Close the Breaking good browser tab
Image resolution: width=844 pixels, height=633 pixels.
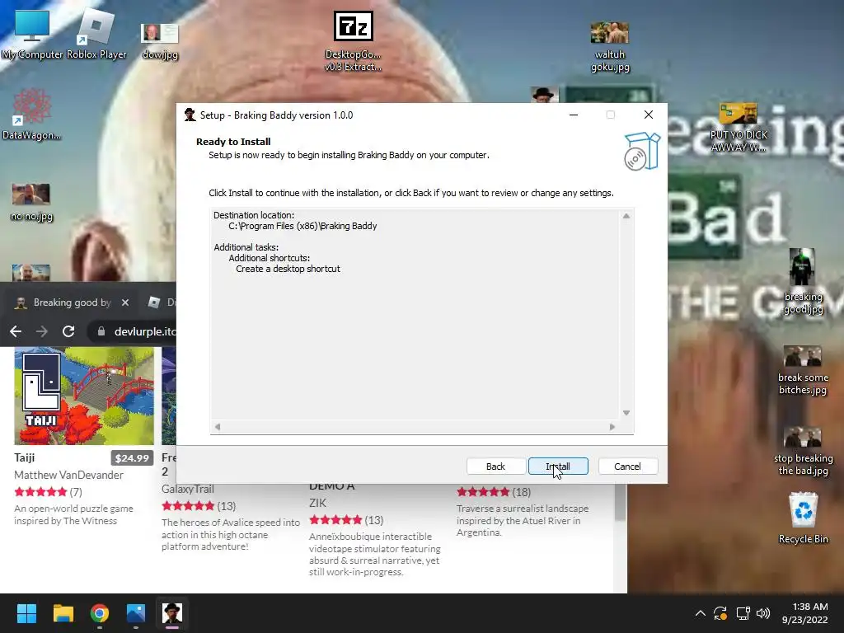point(125,302)
